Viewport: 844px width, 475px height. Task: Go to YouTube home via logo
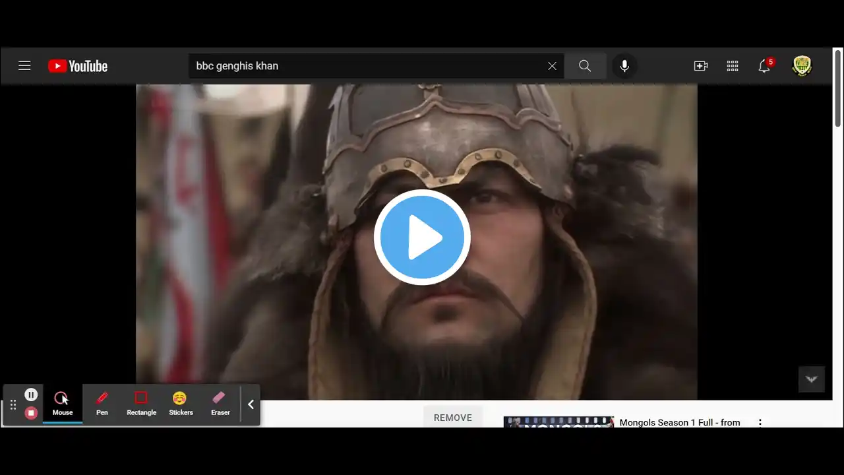[x=78, y=66]
